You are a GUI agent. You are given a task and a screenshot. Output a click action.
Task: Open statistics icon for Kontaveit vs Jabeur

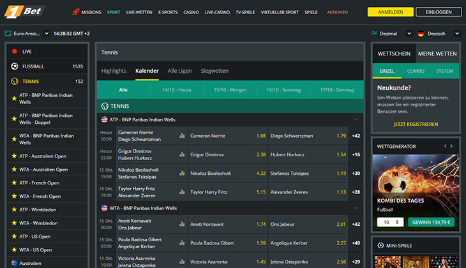[x=182, y=224]
